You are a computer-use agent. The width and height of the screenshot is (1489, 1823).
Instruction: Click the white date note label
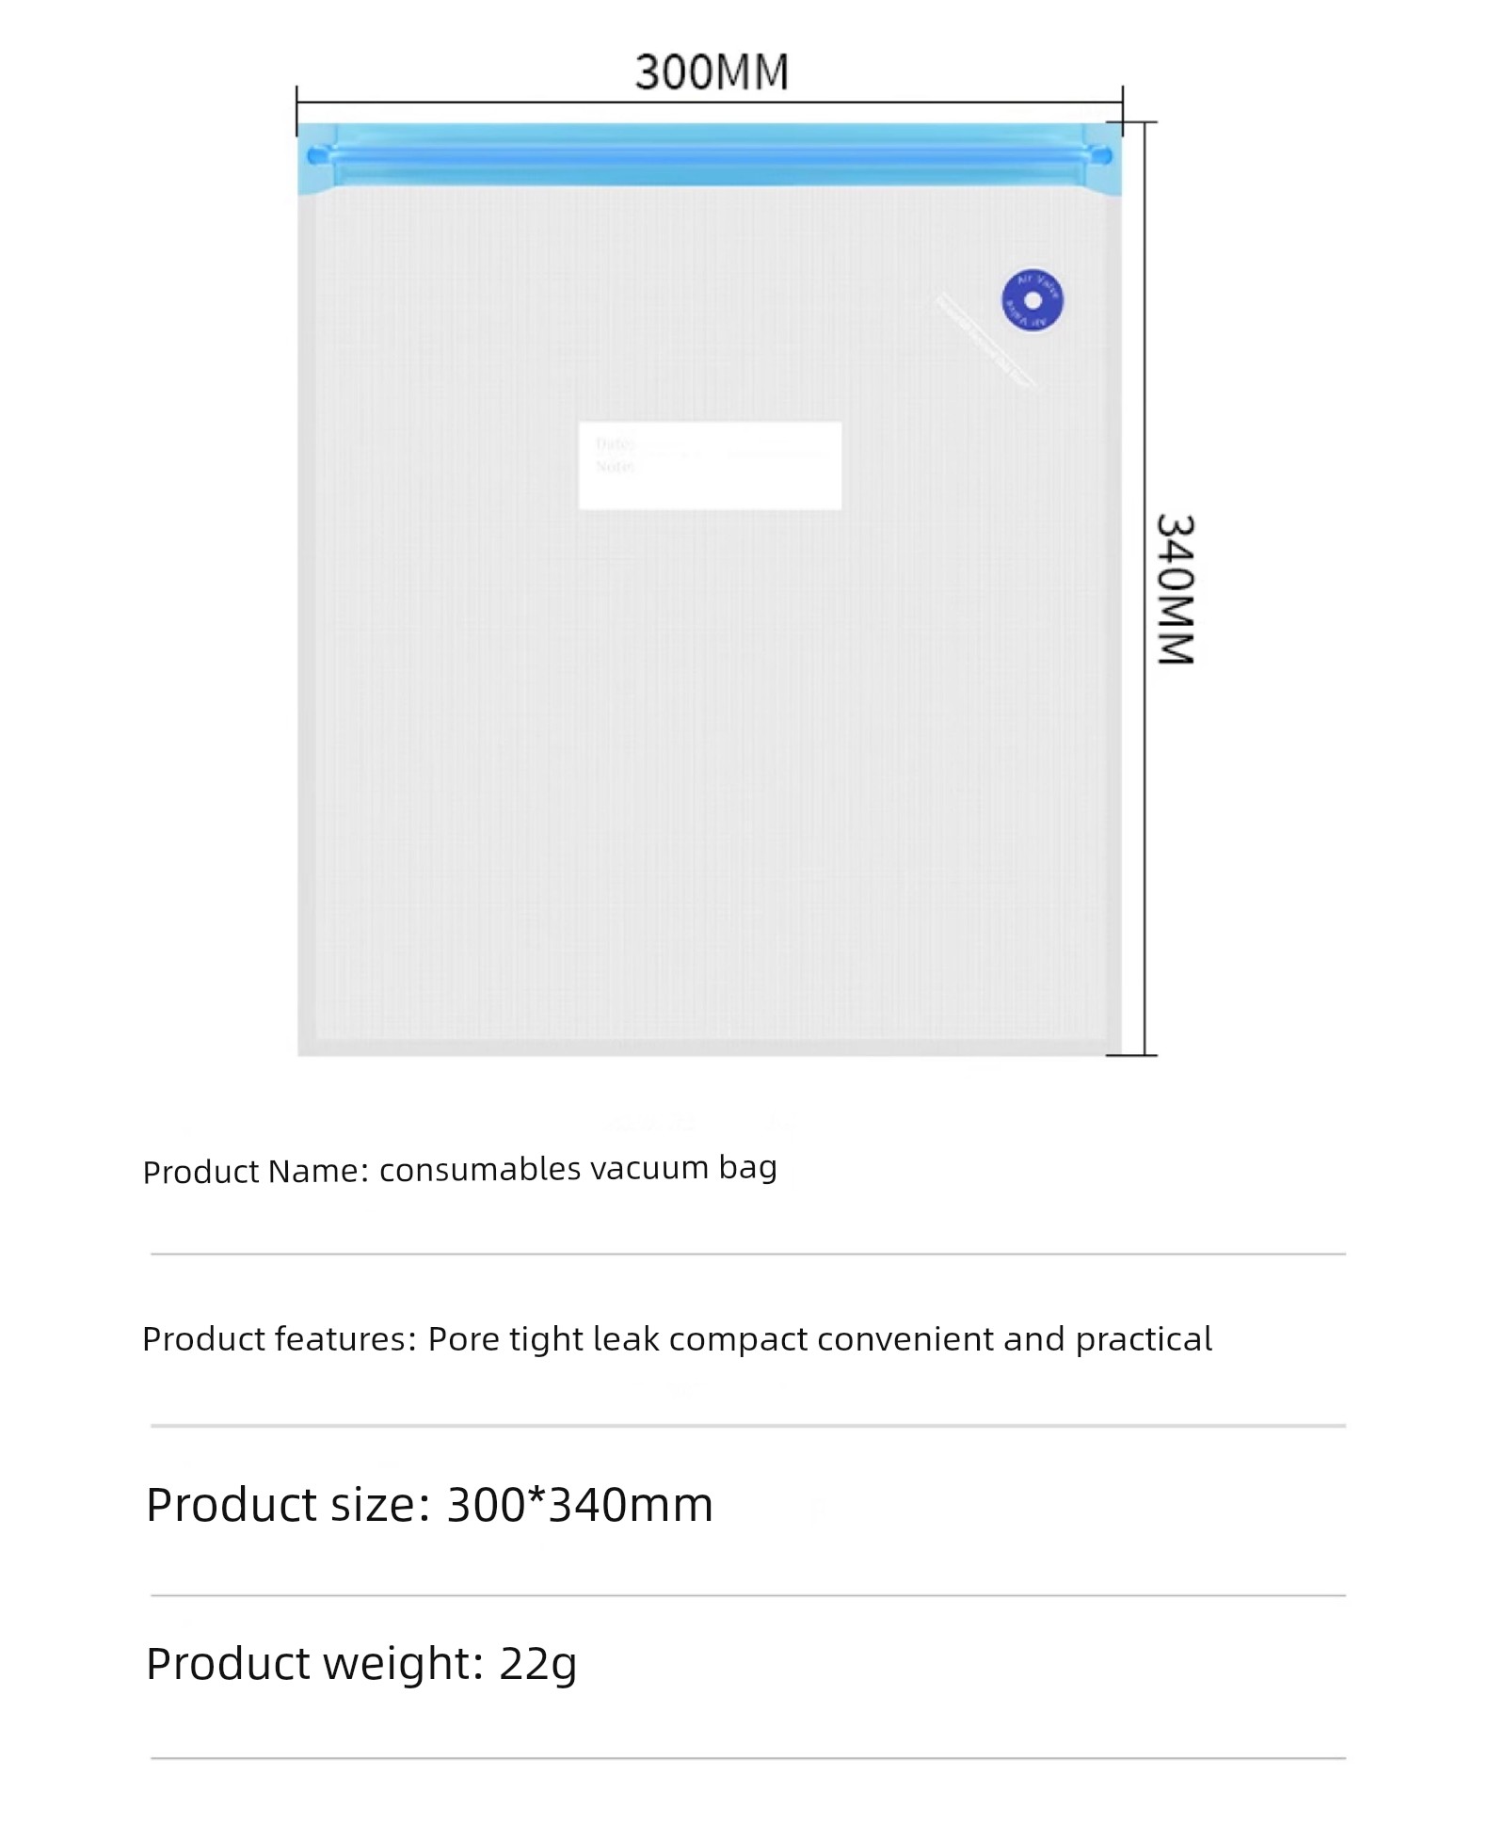710,466
